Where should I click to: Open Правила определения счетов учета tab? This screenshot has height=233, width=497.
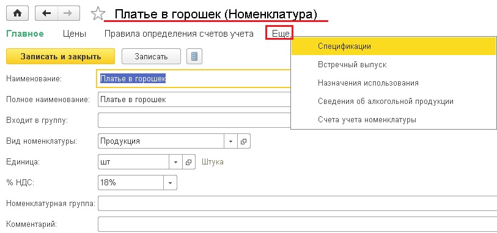click(x=179, y=34)
